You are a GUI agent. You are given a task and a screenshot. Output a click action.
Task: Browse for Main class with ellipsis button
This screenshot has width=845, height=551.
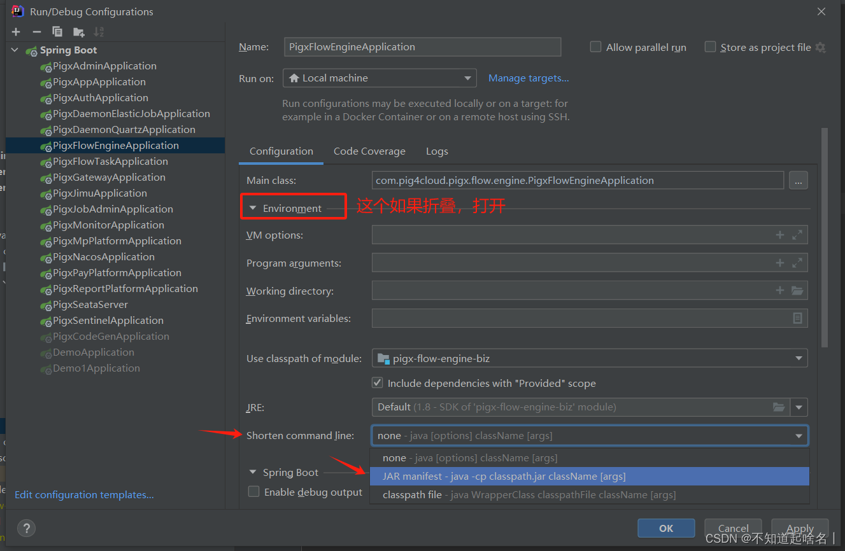(799, 181)
